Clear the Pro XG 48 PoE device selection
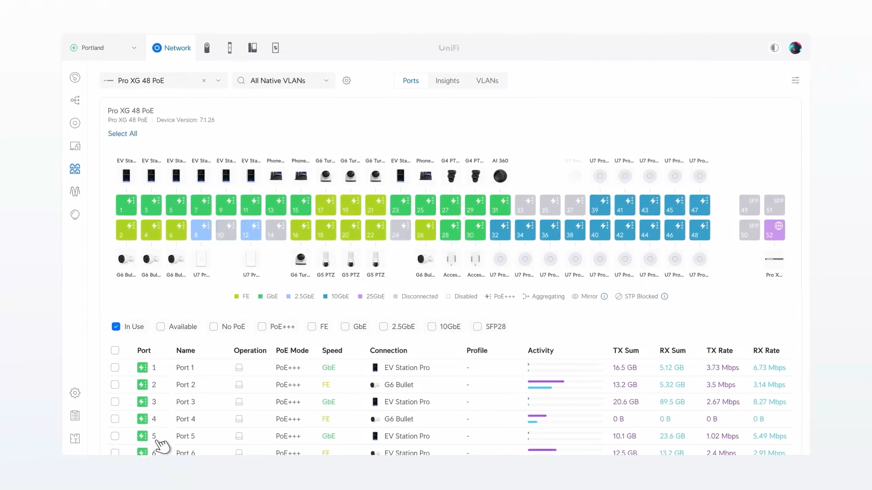This screenshot has height=490, width=872. pyautogui.click(x=204, y=80)
